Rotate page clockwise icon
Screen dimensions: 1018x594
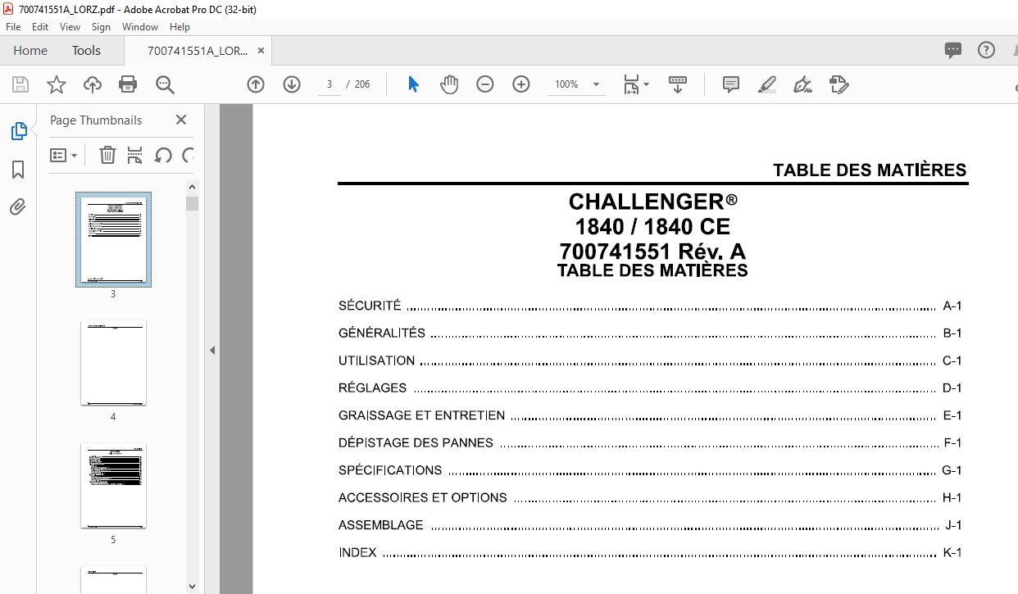[x=189, y=155]
